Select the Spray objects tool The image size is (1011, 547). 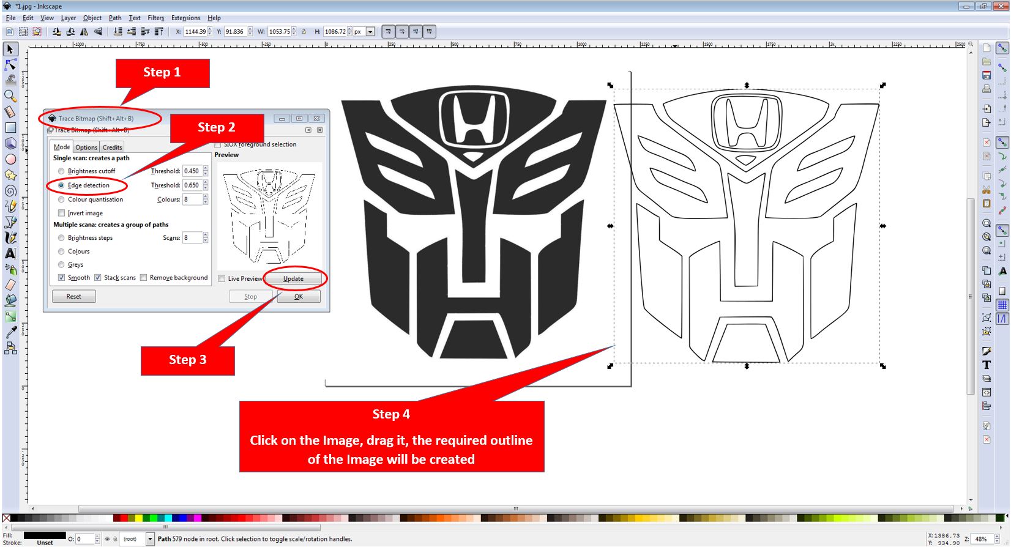[10, 269]
